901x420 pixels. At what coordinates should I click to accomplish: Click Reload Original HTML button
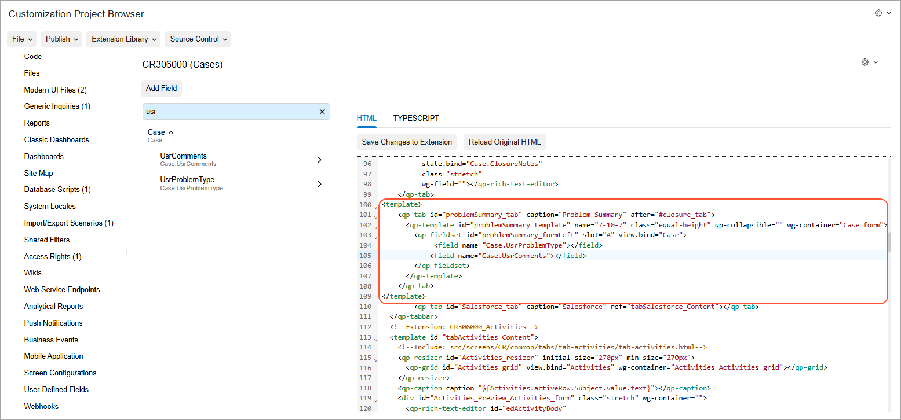click(x=505, y=142)
